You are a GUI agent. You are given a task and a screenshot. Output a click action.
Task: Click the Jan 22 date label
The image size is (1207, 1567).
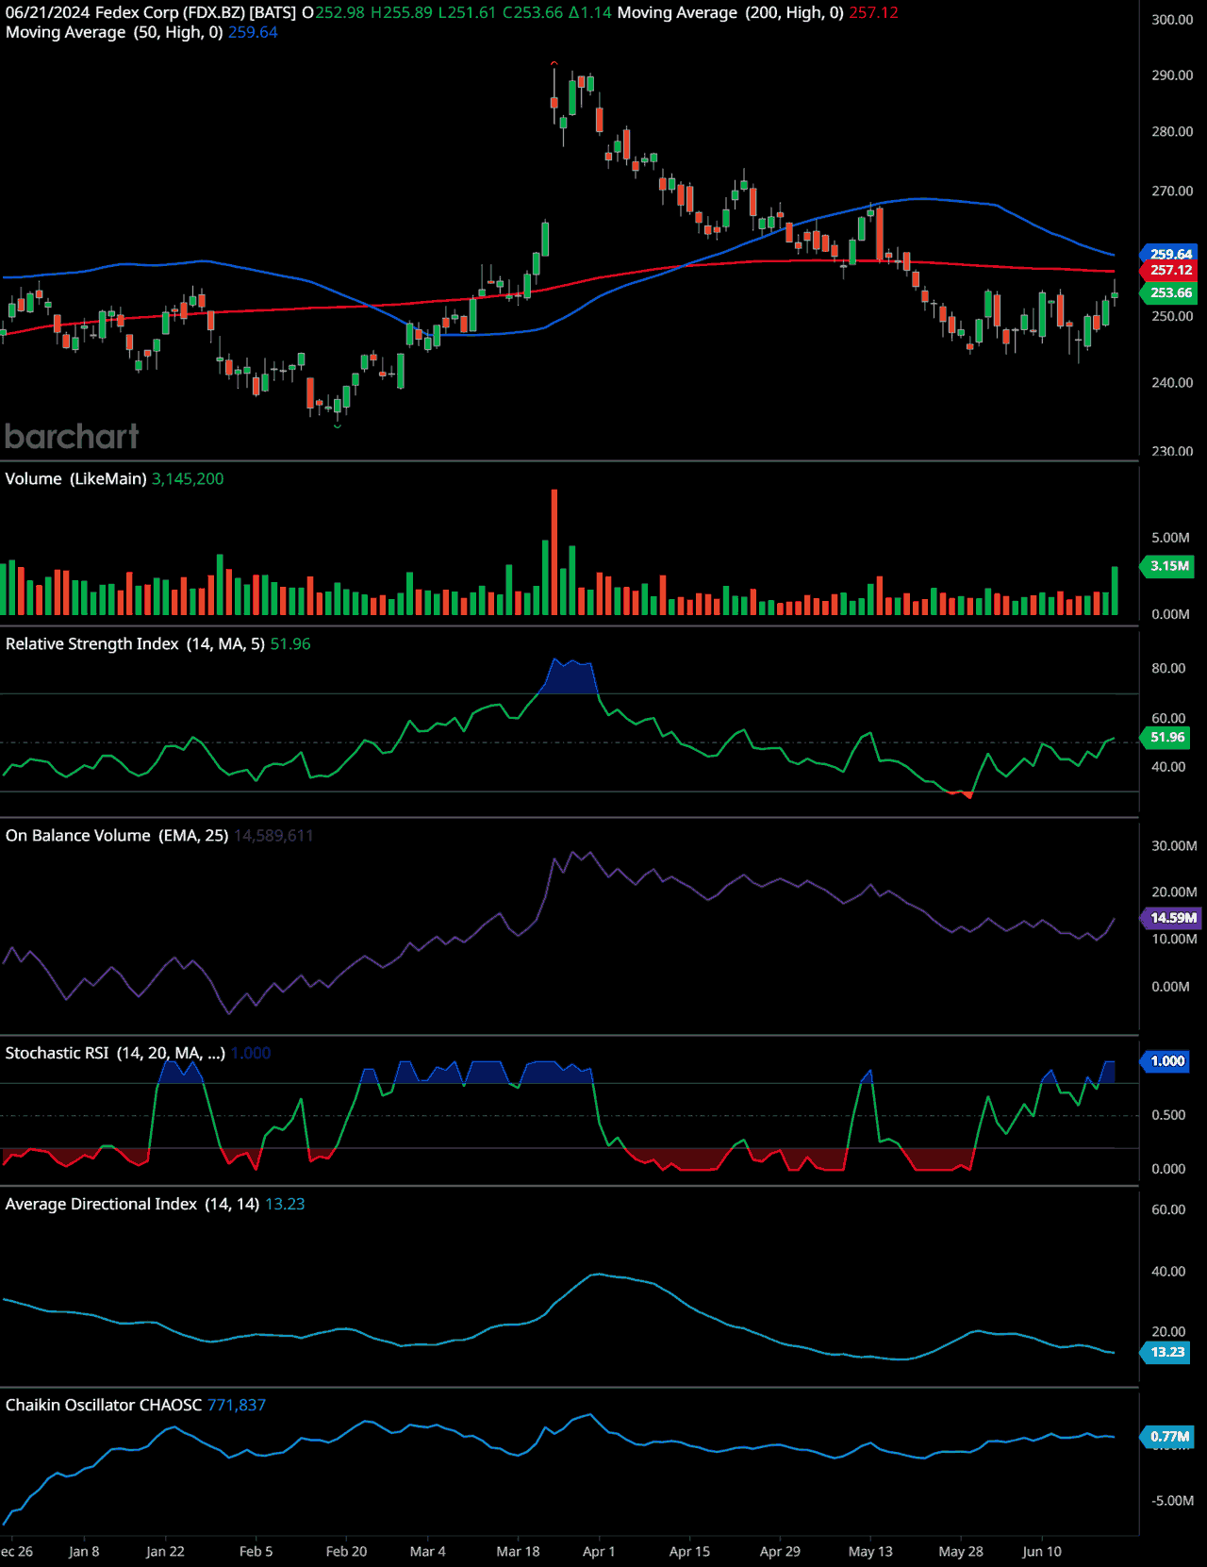click(165, 1552)
